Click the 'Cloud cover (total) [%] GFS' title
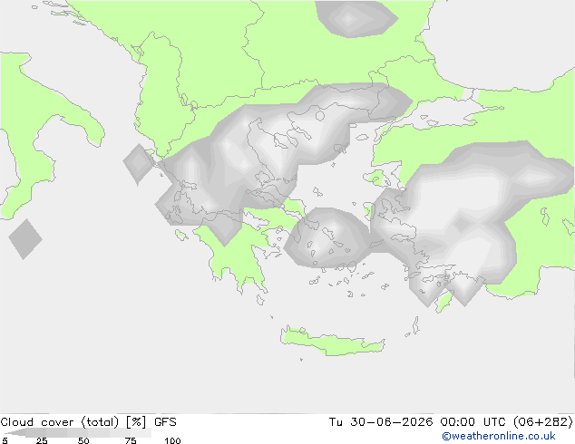 88,422
